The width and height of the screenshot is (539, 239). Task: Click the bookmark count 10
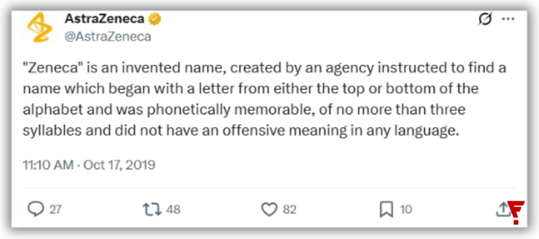405,209
